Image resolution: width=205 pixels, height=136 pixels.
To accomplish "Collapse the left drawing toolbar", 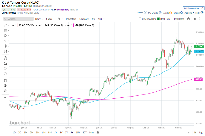I will [x=5, y=97].
